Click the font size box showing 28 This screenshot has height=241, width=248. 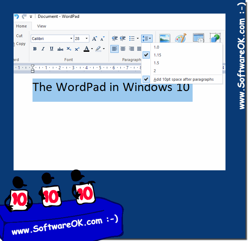point(79,39)
